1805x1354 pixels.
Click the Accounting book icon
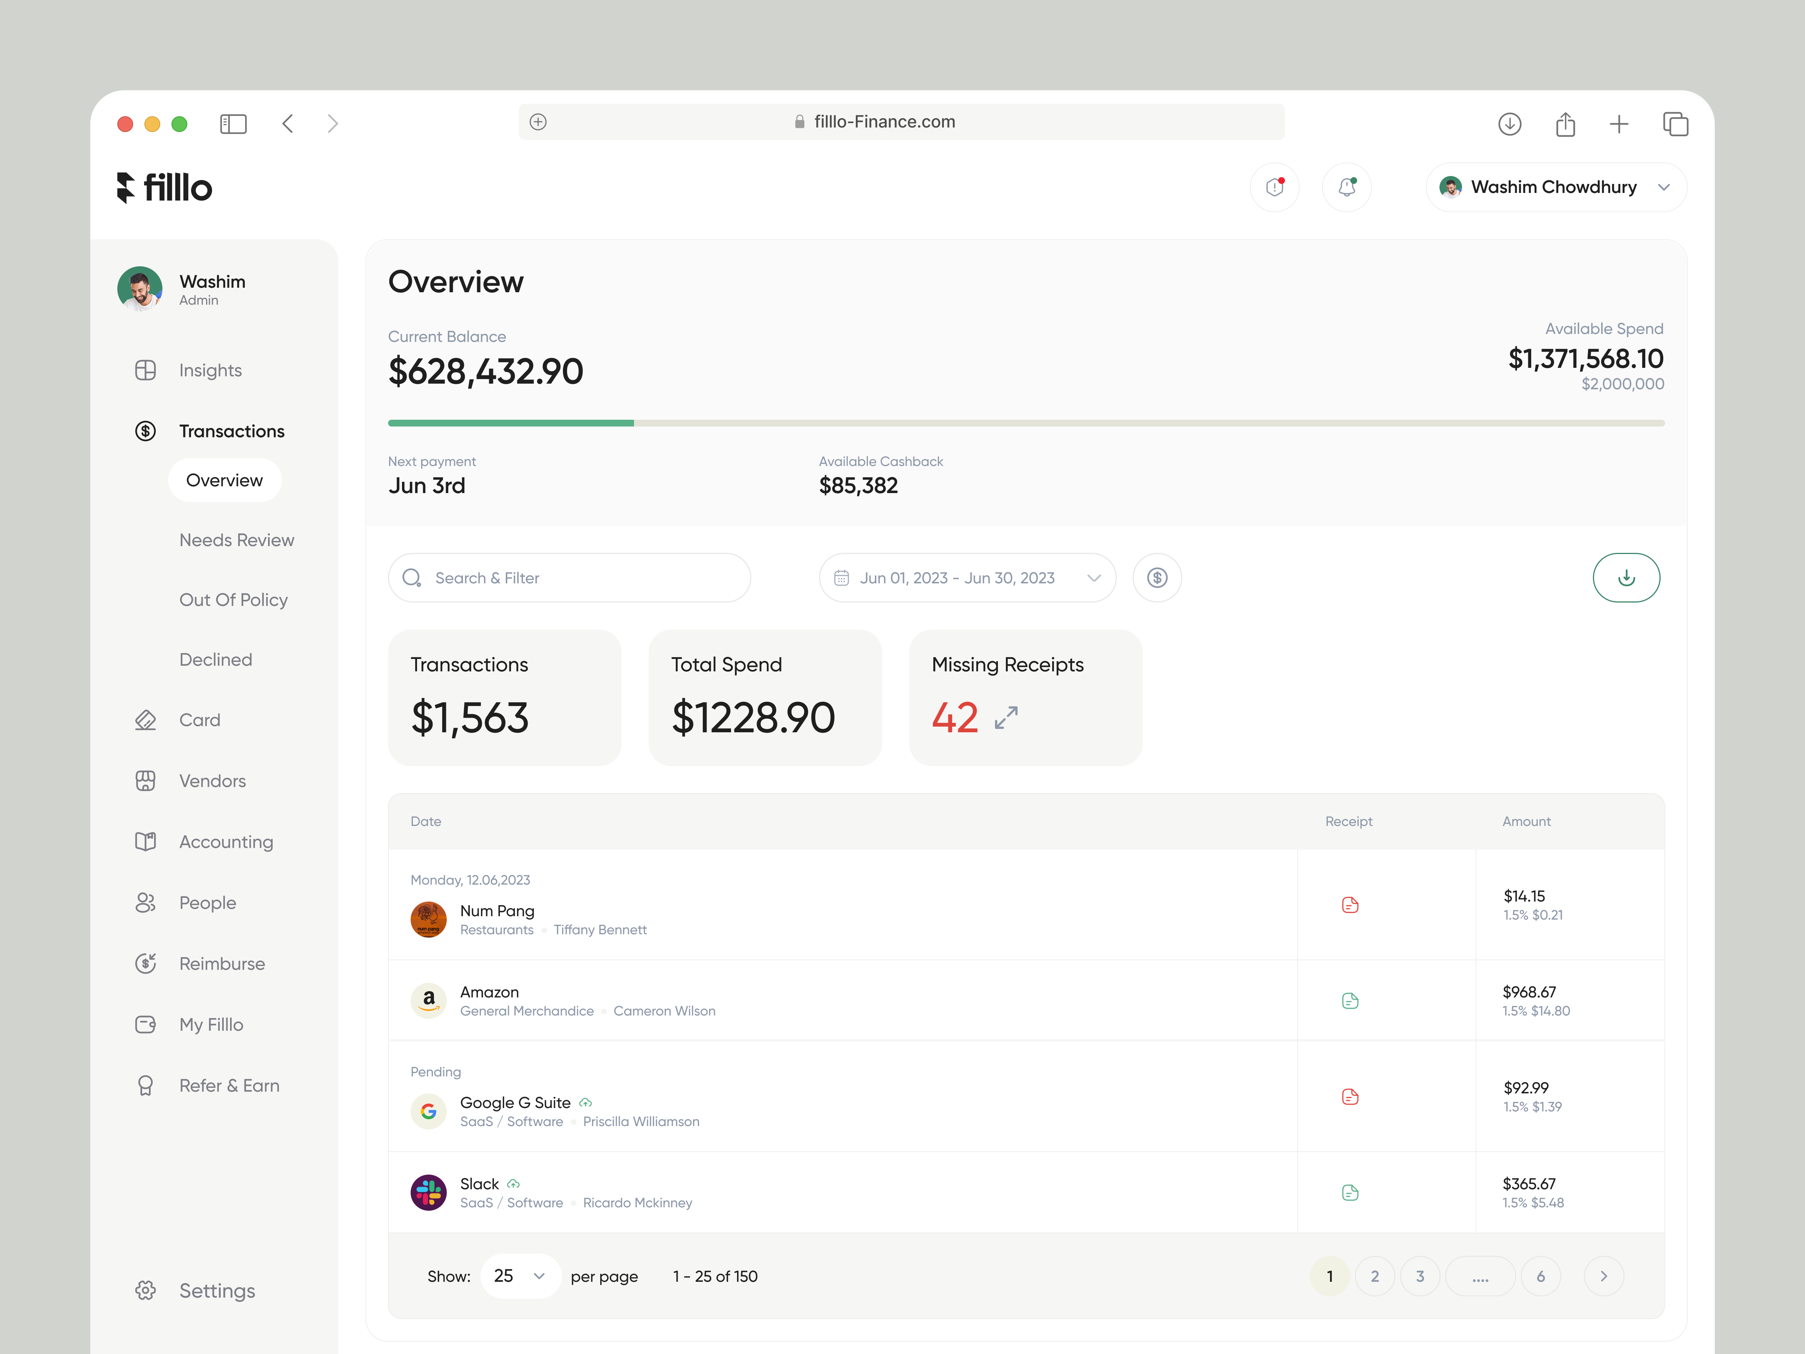click(145, 841)
